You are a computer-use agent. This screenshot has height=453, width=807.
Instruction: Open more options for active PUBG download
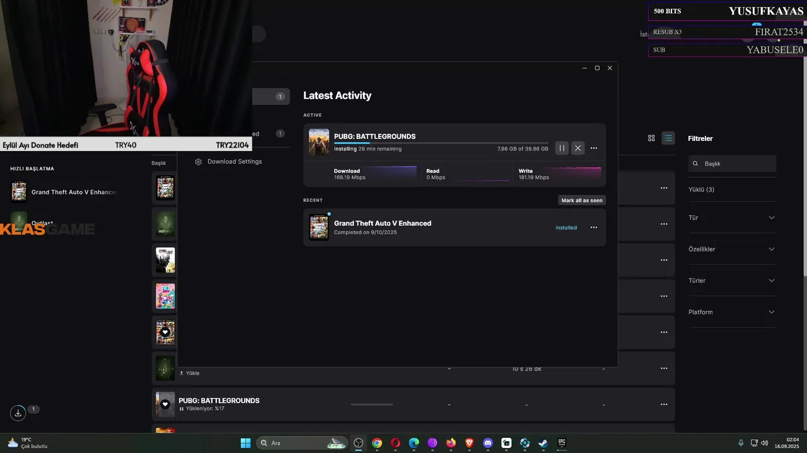pyautogui.click(x=594, y=148)
